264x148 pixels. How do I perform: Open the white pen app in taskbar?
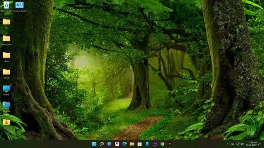coord(117,144)
